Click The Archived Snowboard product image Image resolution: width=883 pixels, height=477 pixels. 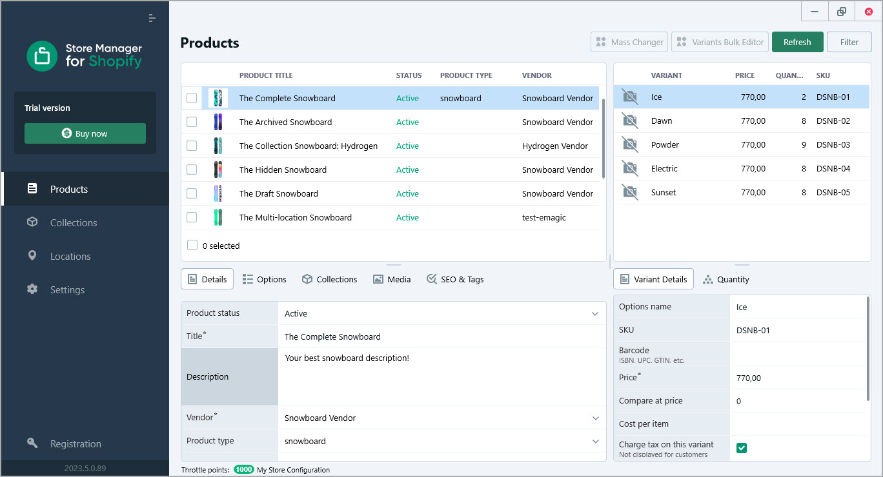click(x=218, y=122)
